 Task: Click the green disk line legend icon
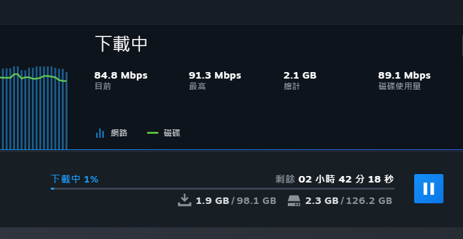[x=152, y=133]
